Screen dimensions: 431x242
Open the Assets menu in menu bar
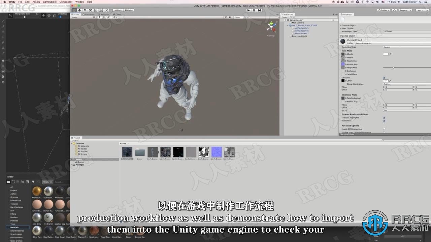pyautogui.click(x=36, y=2)
